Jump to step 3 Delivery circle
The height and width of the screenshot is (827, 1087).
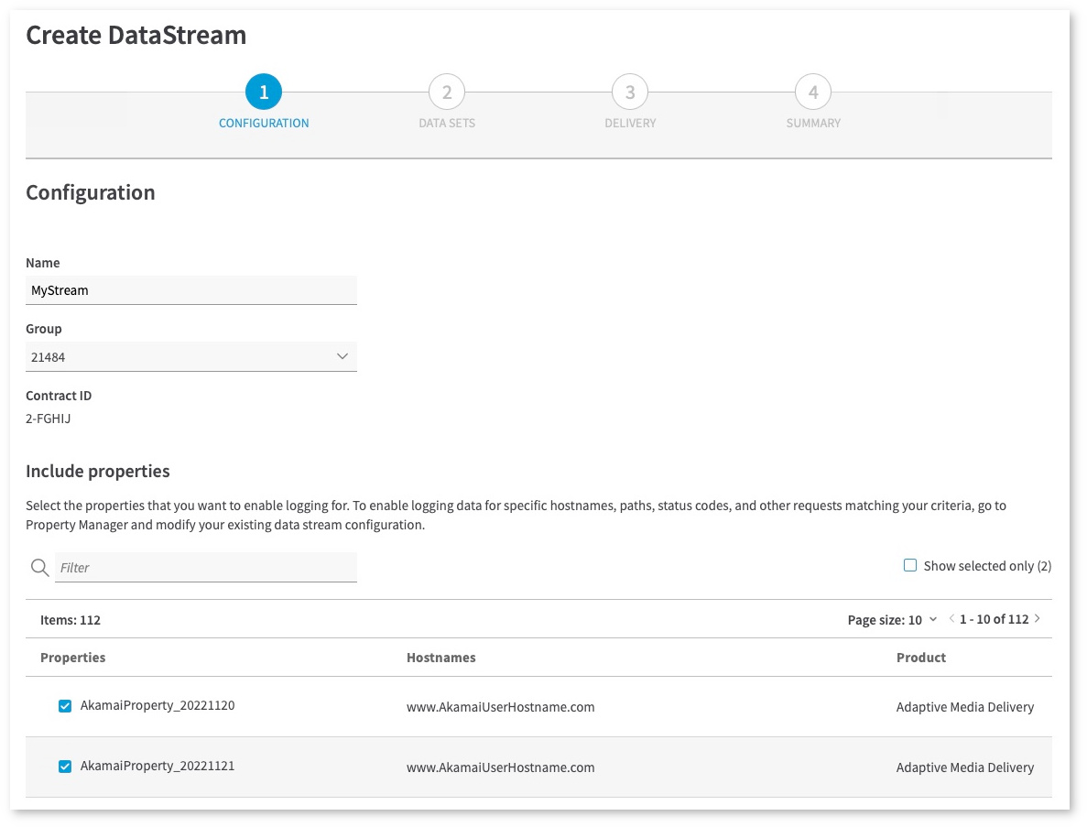click(x=630, y=92)
